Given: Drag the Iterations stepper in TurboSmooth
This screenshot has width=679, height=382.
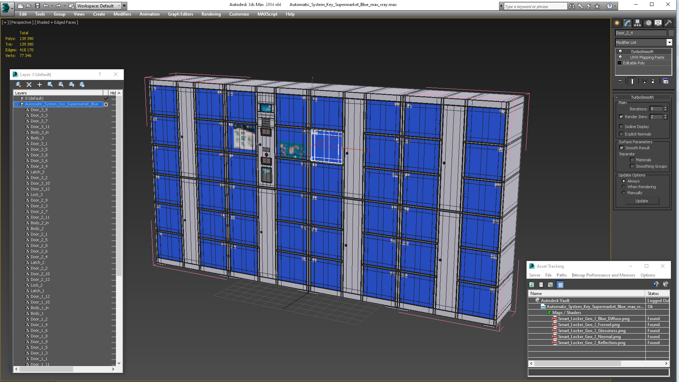Looking at the screenshot, I should (x=668, y=109).
